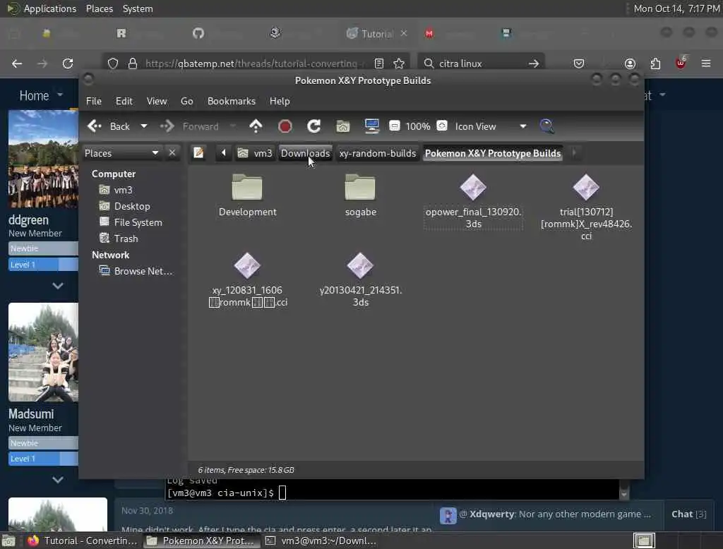Image resolution: width=723 pixels, height=549 pixels.
Task: Open the Bookmarks menu
Action: click(x=232, y=101)
